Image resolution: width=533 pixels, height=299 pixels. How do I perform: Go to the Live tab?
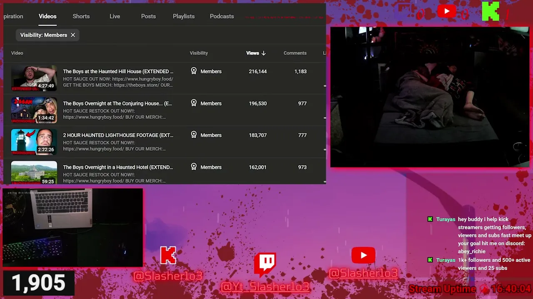[x=115, y=16]
